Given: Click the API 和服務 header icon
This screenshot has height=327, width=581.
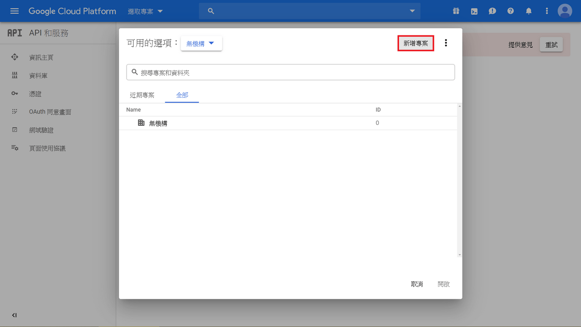Looking at the screenshot, I should click(15, 33).
